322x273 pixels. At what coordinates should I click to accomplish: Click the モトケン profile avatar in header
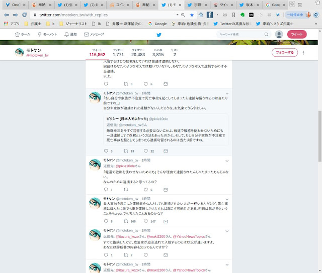(x=19, y=52)
